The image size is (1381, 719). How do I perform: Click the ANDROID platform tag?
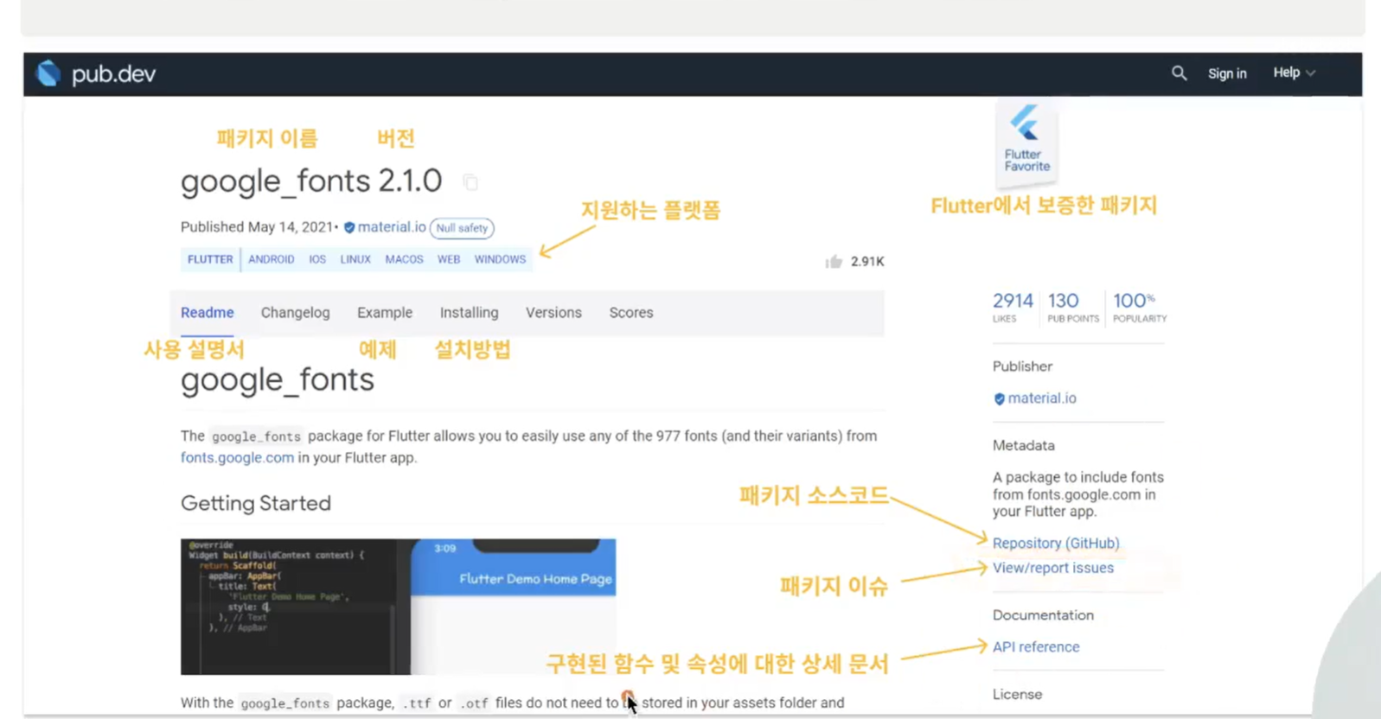(271, 259)
